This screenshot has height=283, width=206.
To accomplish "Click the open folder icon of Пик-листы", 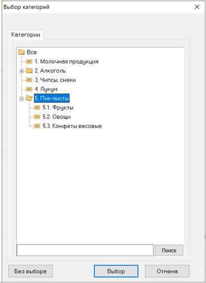I will [29, 98].
